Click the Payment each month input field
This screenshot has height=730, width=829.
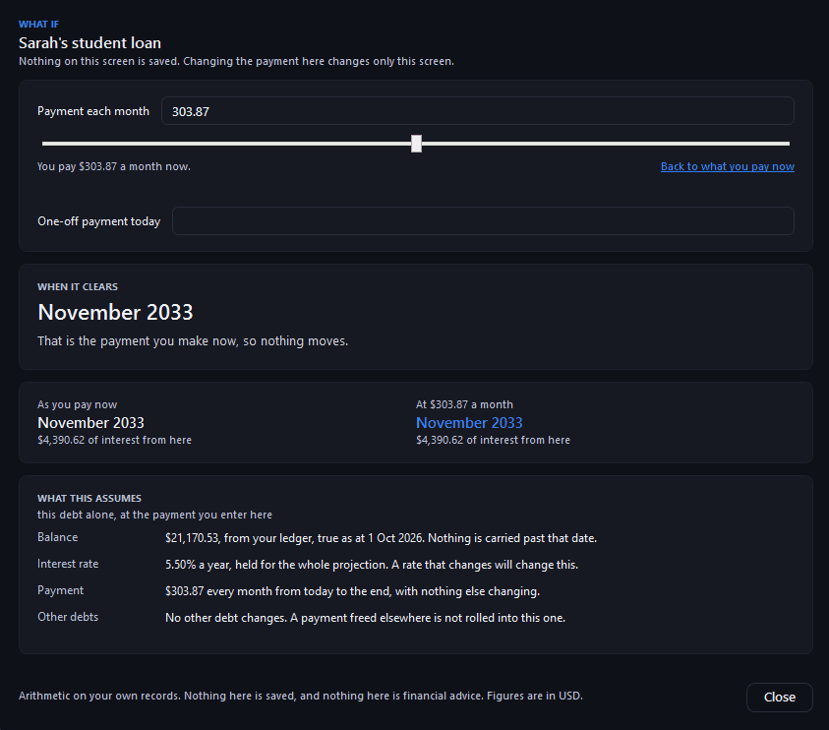point(477,110)
